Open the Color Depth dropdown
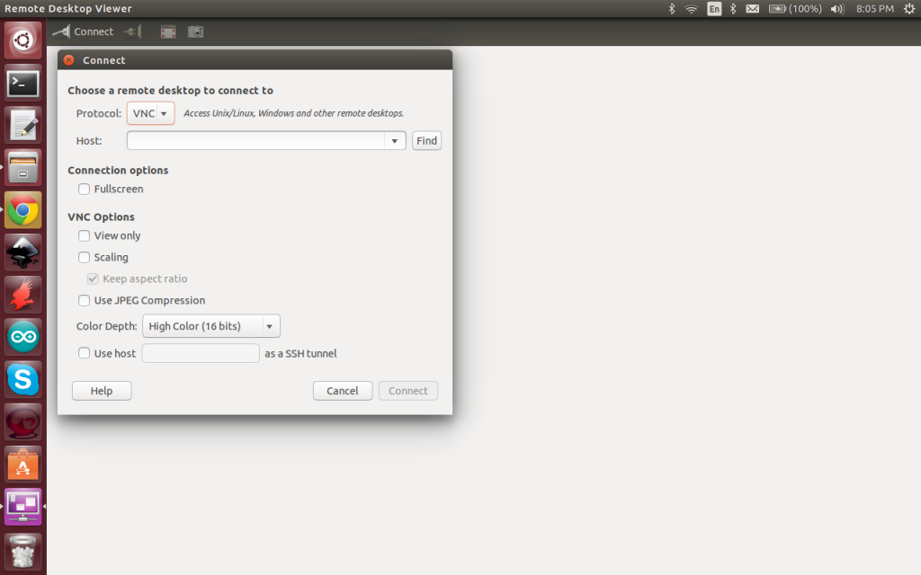Viewport: 921px width, 575px height. (211, 326)
